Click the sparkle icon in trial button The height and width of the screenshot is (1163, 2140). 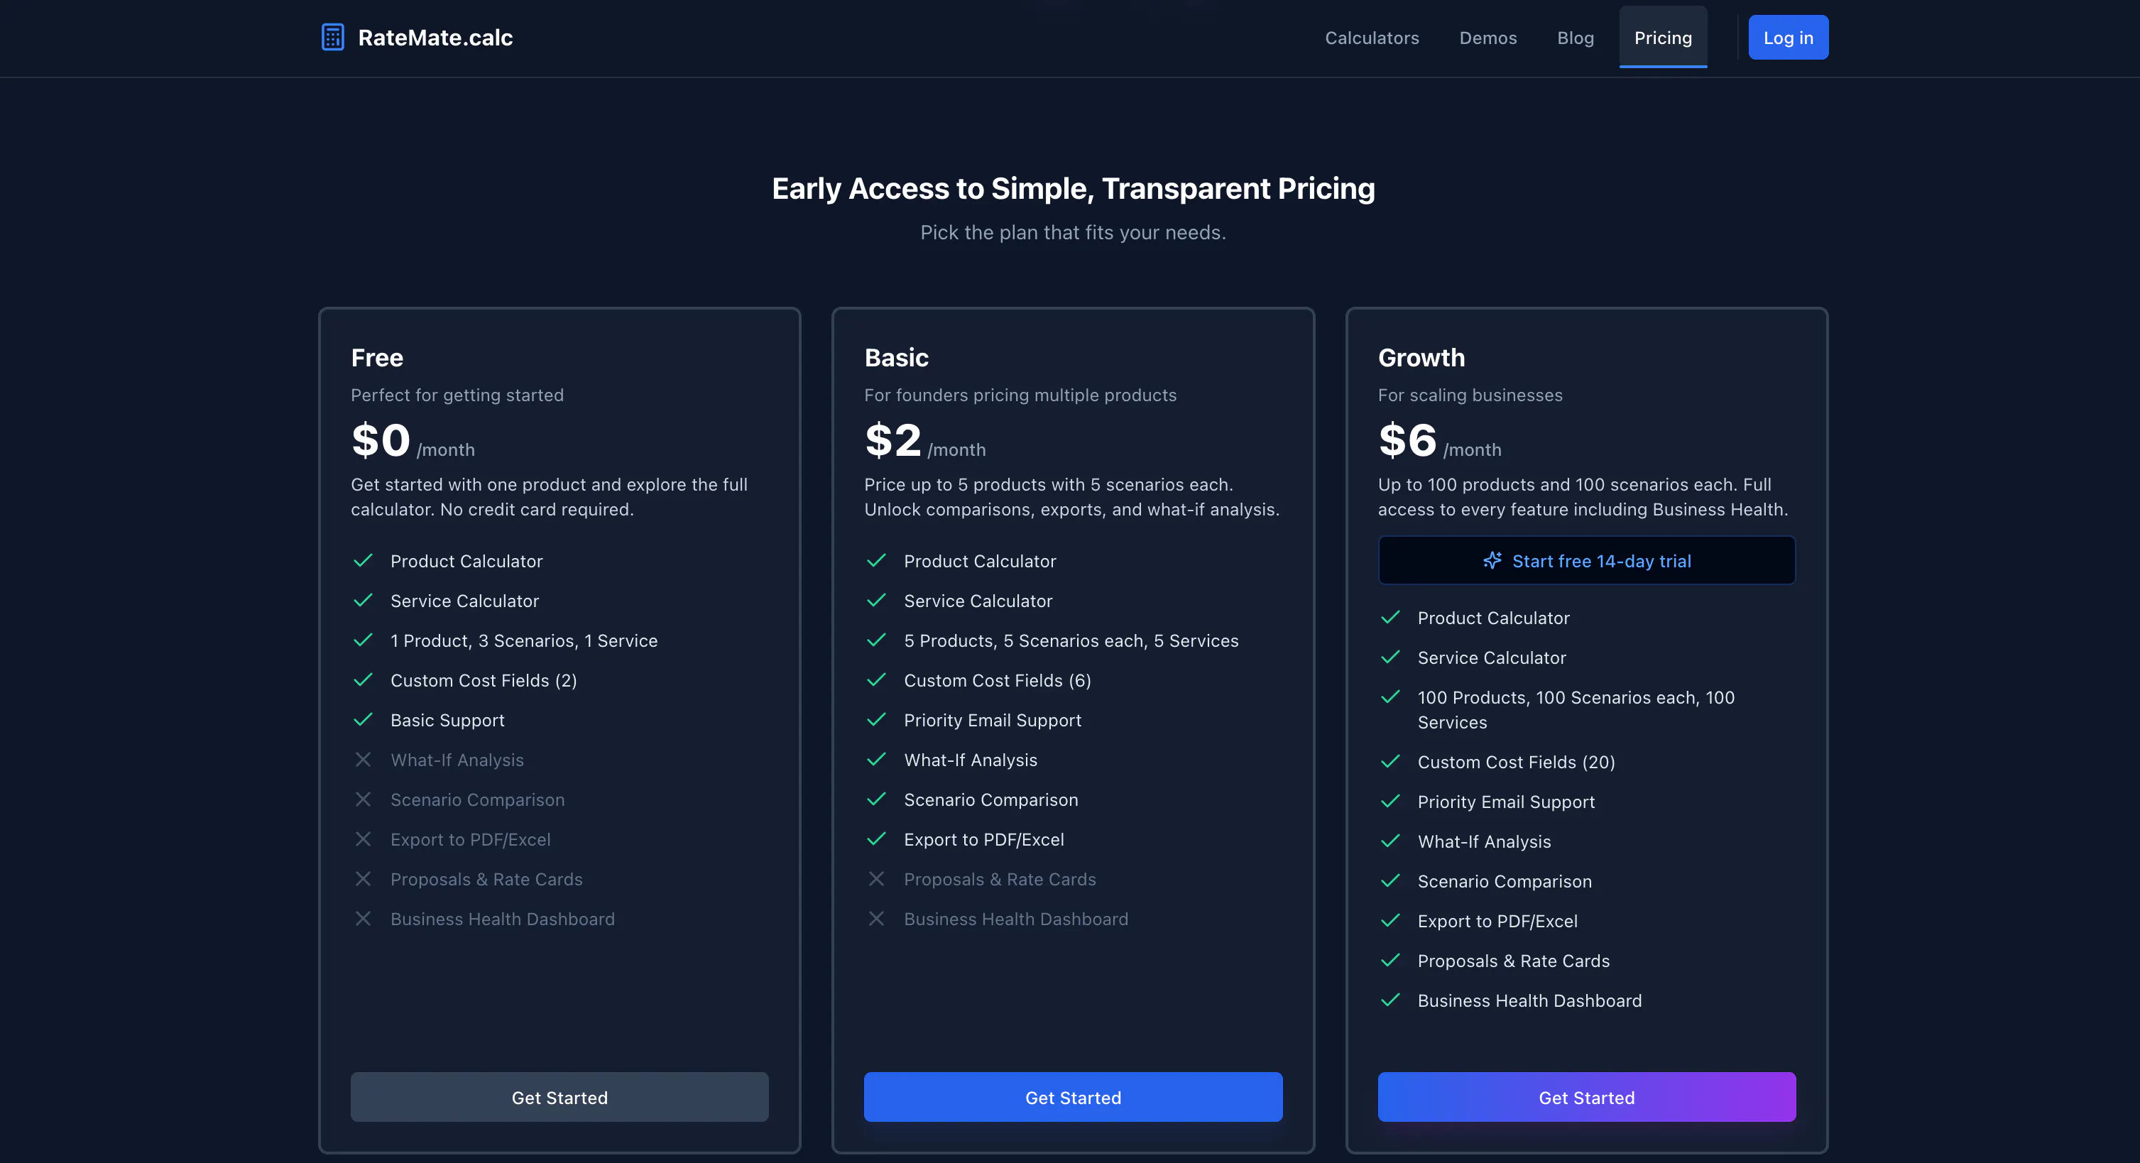point(1492,561)
